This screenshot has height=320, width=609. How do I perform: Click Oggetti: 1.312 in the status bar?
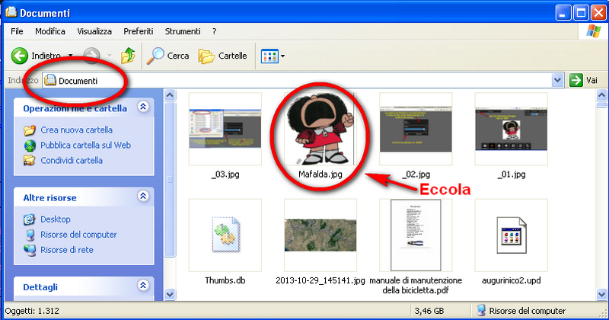click(32, 311)
